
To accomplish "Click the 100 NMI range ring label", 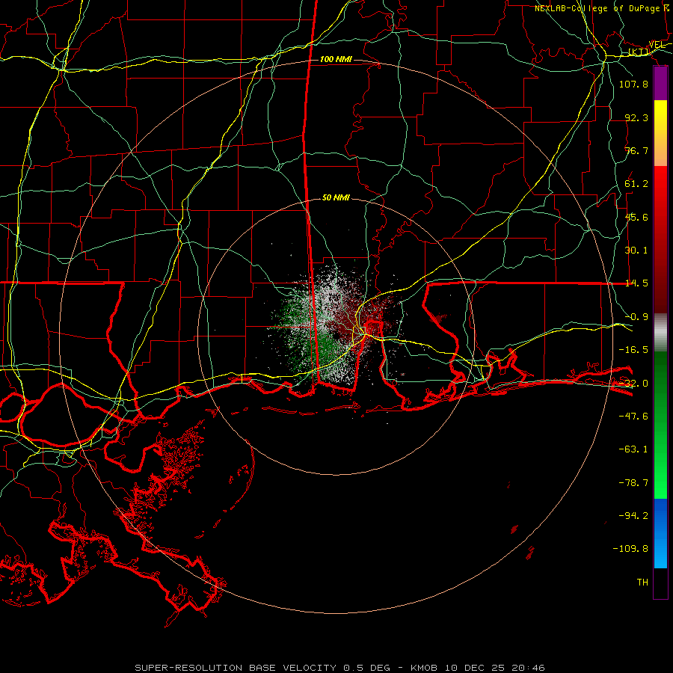I will (x=336, y=59).
